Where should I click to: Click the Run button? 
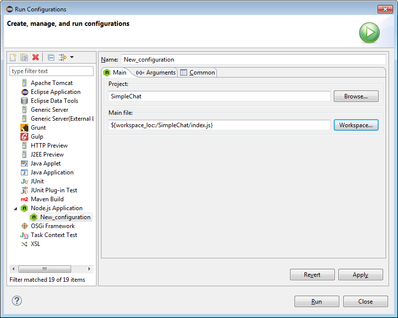(x=316, y=302)
